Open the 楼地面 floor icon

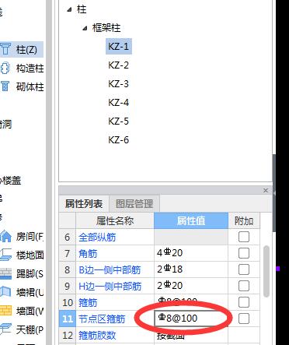point(5,255)
